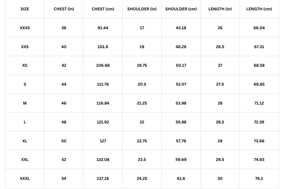Select the 61.6 shoulder cm cell
The width and height of the screenshot is (284, 189).
pyautogui.click(x=181, y=178)
